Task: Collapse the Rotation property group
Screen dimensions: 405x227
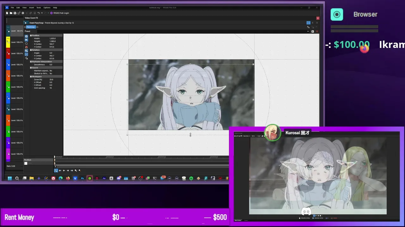Action: click(31, 50)
